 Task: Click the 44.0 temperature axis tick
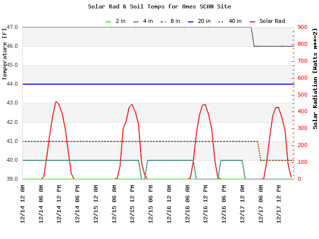click(x=12, y=84)
